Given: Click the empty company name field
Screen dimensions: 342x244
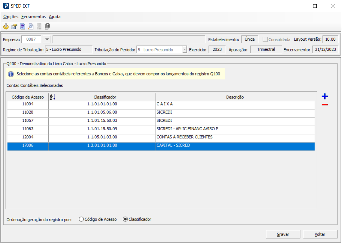Looking at the screenshot, I should 129,39.
